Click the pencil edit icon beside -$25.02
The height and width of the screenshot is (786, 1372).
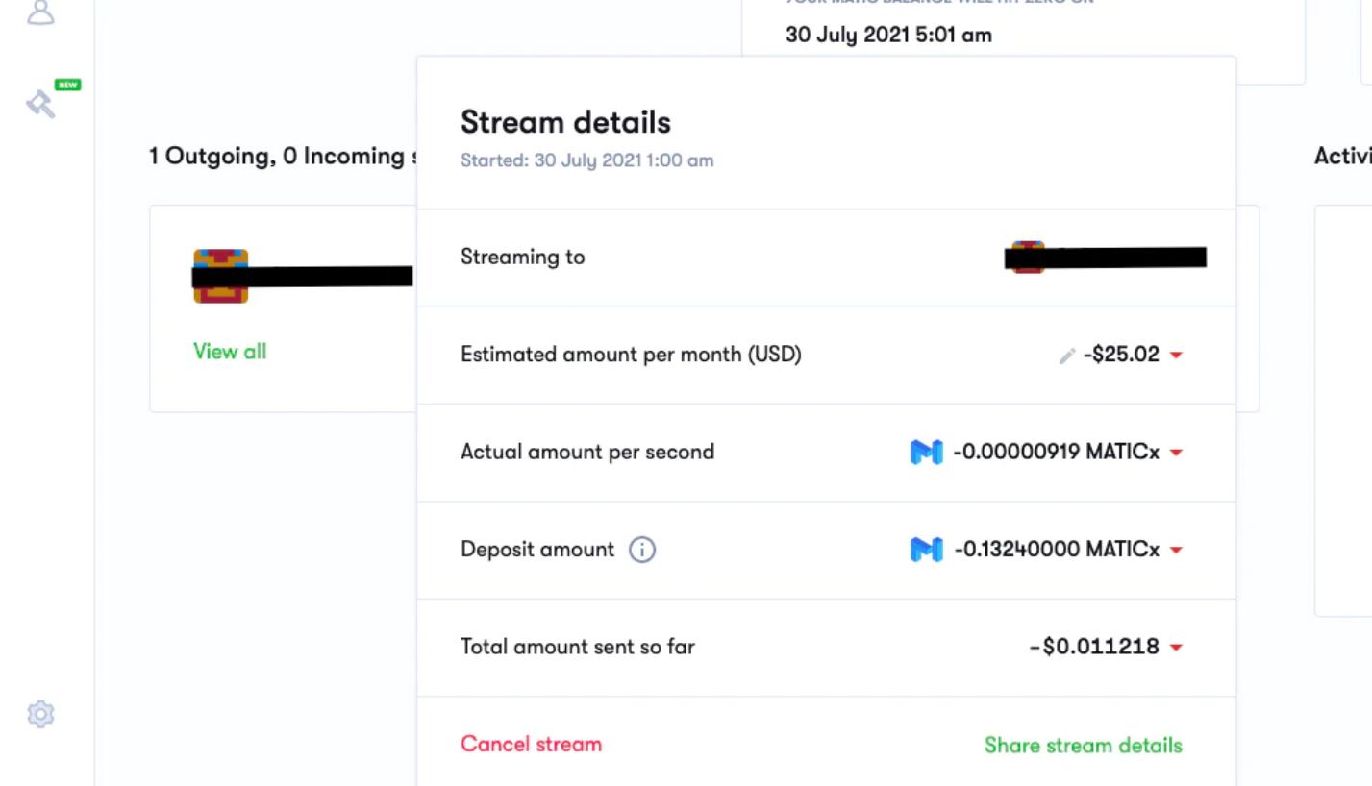pos(1066,356)
